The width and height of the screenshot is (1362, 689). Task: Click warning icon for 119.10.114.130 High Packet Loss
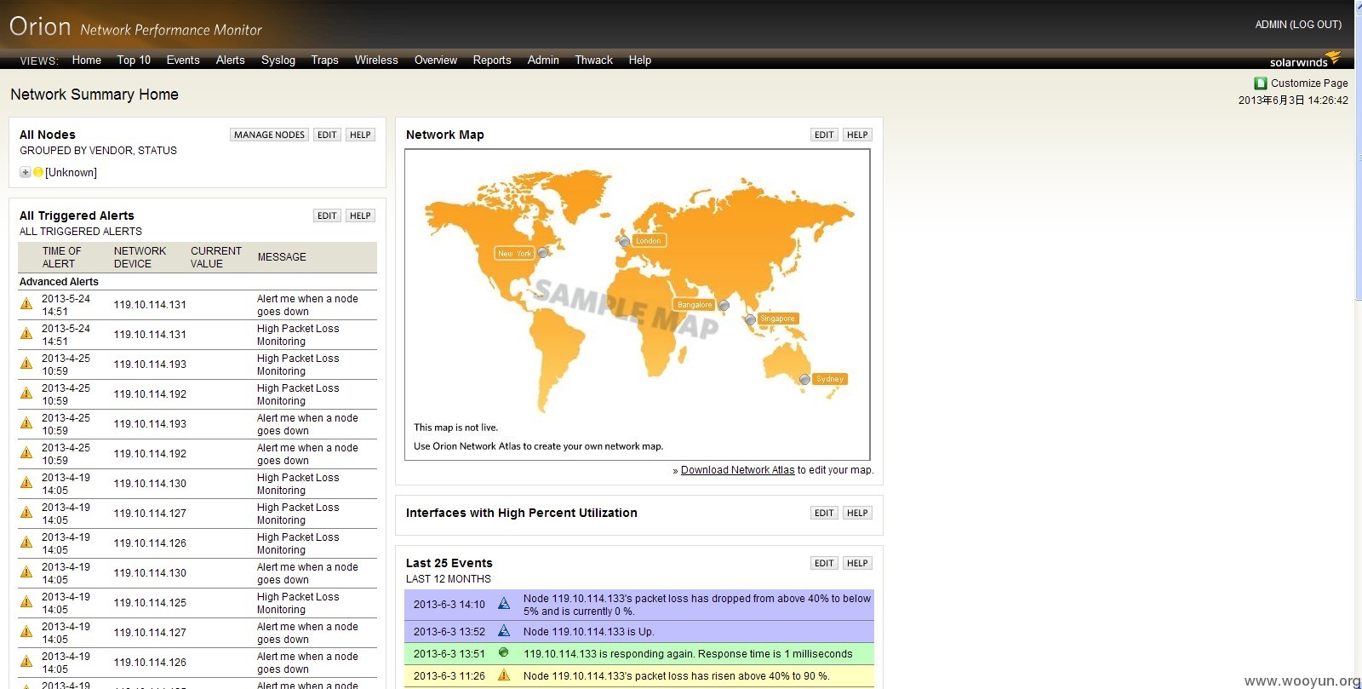[26, 483]
